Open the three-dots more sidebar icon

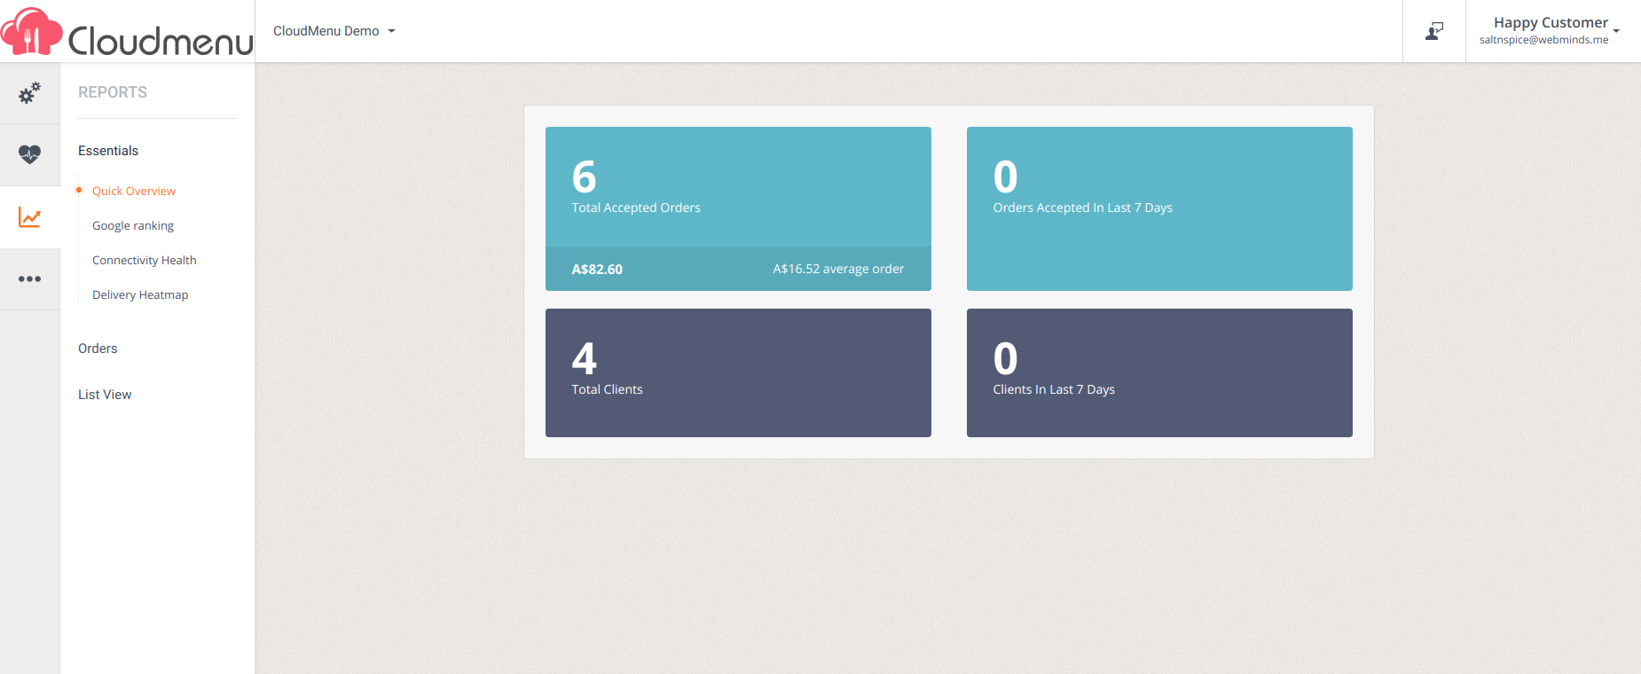coord(29,278)
